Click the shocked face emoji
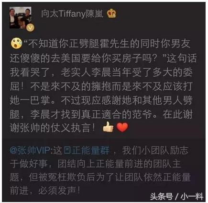Image resolution: width=208 pixels, height=203 pixels. click(x=17, y=44)
